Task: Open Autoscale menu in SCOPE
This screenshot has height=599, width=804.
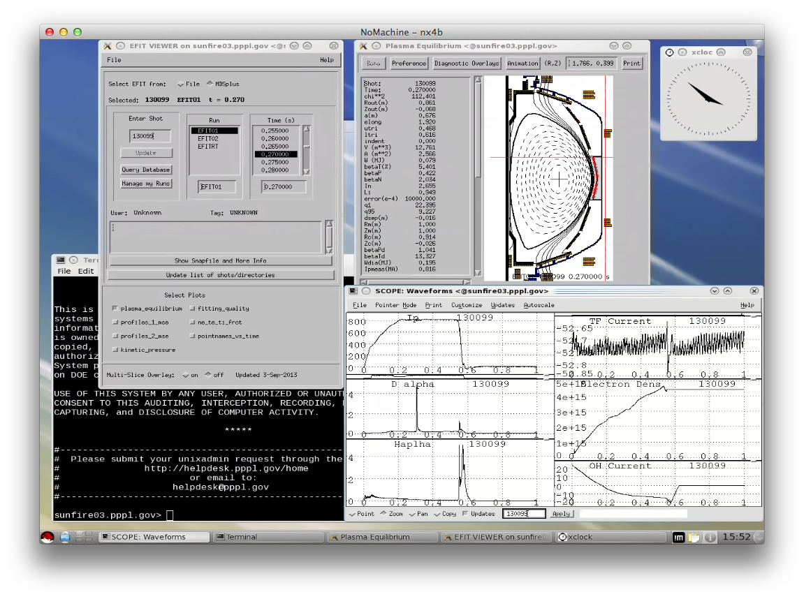Action: 539,305
